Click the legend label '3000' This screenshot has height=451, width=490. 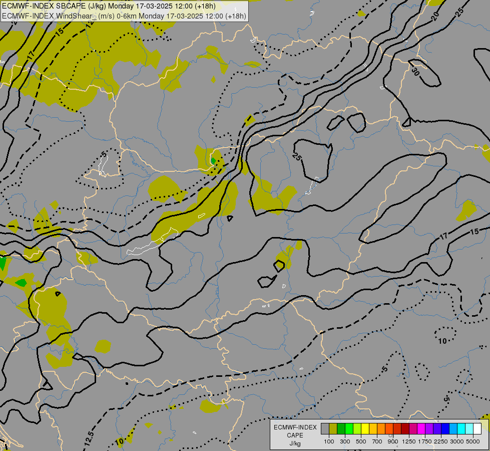457,441
